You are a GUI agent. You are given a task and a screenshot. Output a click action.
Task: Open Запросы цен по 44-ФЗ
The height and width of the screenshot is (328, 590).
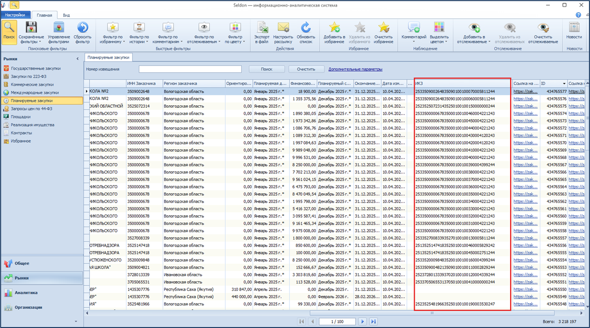point(31,109)
